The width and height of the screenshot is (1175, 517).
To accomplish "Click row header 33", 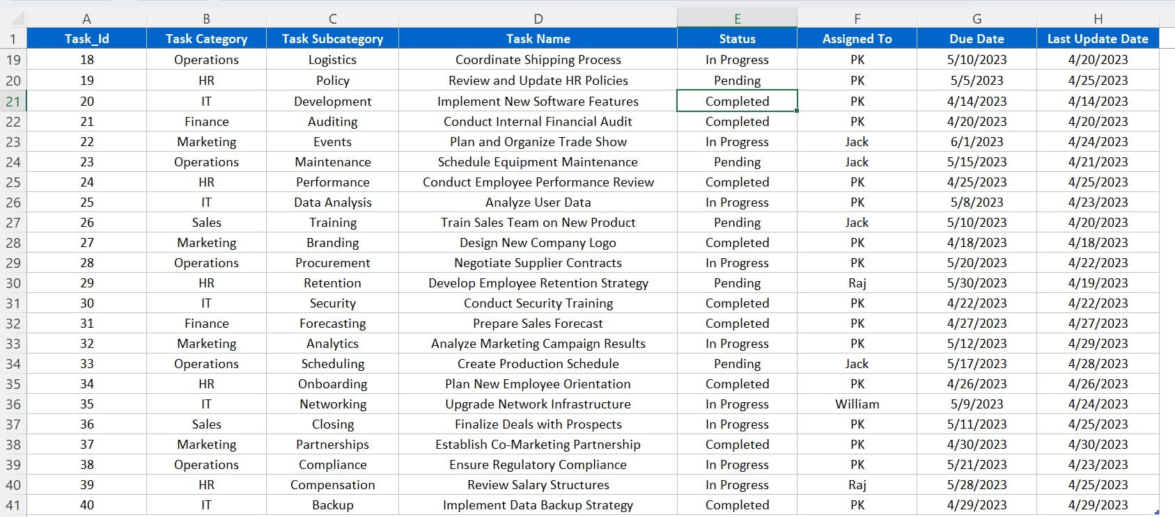I will [13, 344].
